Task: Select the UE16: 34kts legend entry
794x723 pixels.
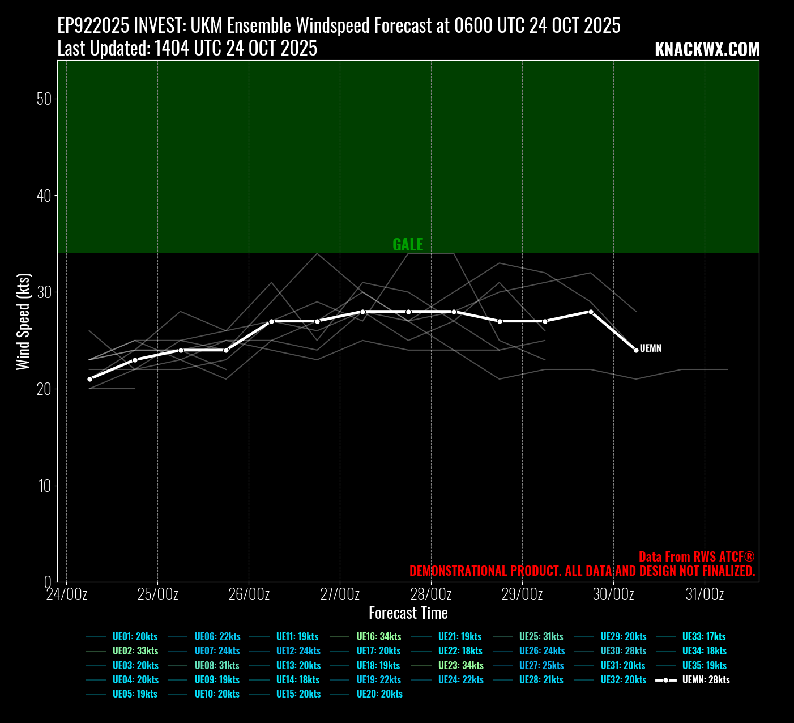Action: tap(378, 636)
